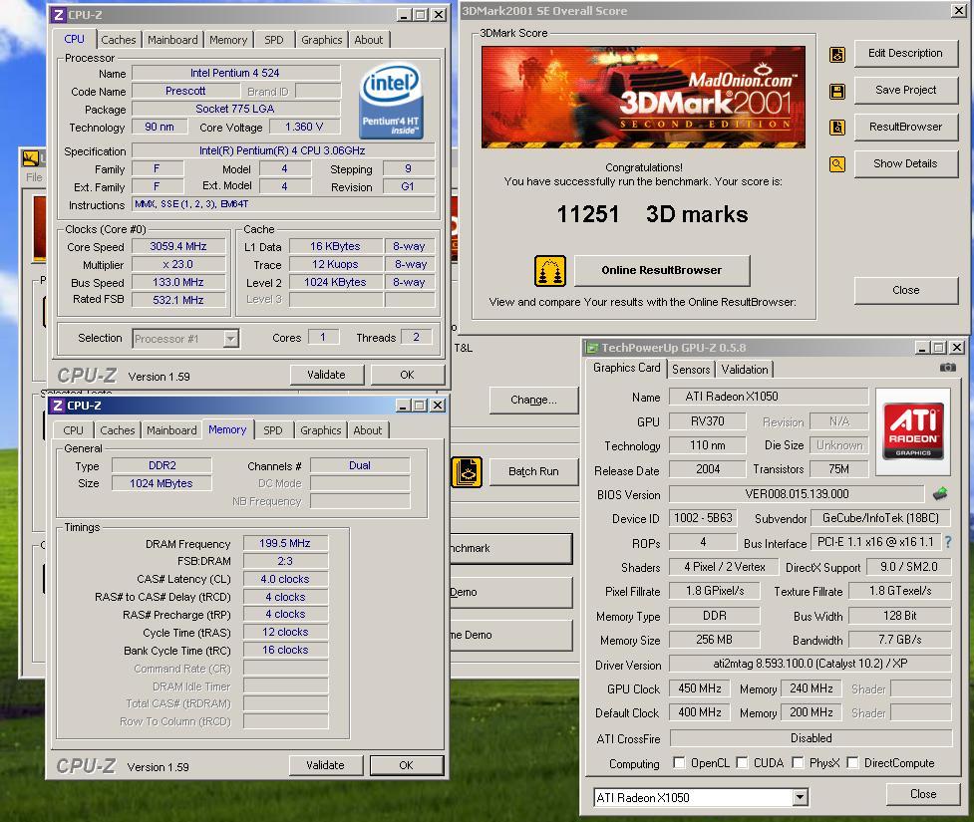Click the Driver Version field in GPU-Z
974x822 pixels.
[811, 664]
